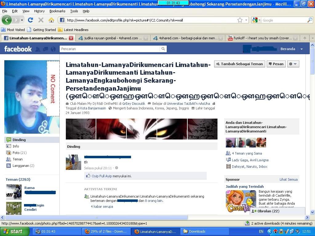Open the Lihat Semua sponsor link
This screenshot has width=315, height=236.
288,179
